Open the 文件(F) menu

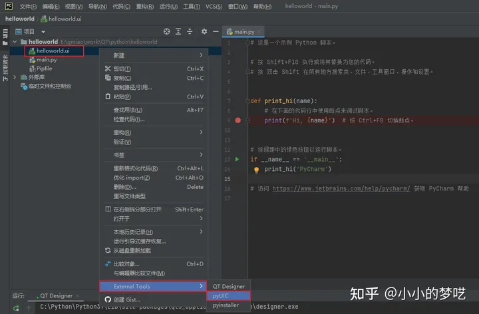click(x=28, y=7)
